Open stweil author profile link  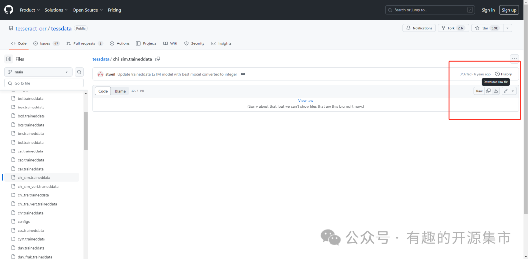[x=110, y=74]
